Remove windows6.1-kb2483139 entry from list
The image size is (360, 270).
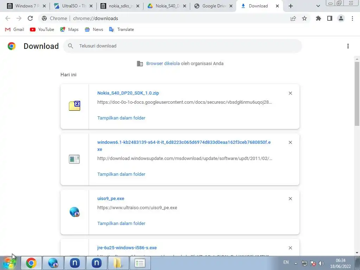pos(290,142)
